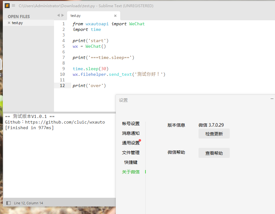Image resolution: width=275 pixels, height=214 pixels.
Task: Click the Sublime Text logo icon
Action: (7, 6)
